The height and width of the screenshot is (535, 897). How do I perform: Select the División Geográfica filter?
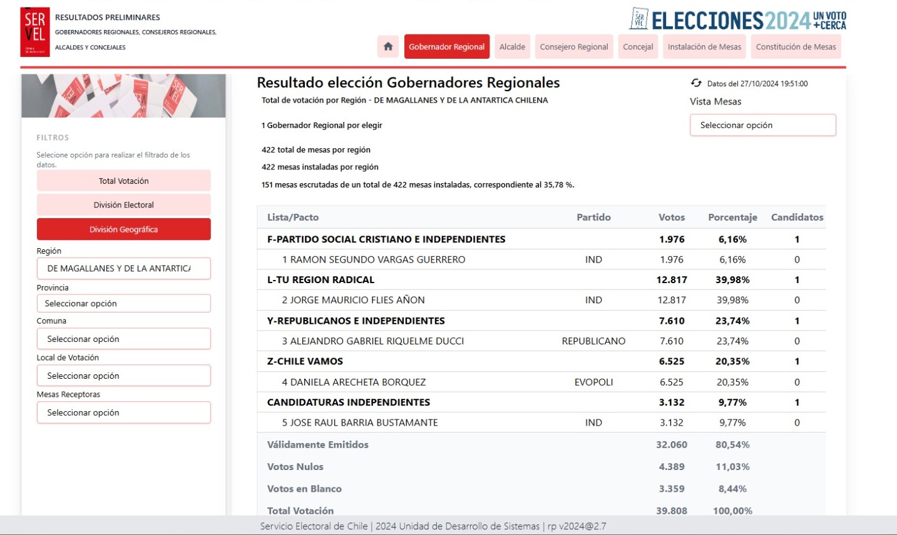(124, 229)
